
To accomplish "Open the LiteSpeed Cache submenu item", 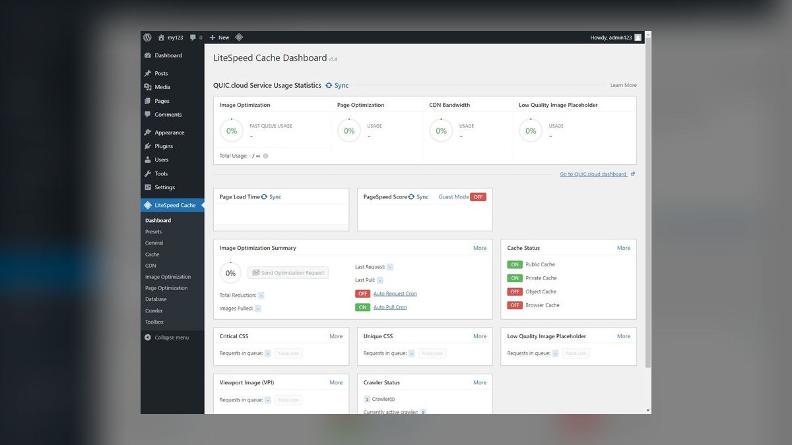I will 152,254.
